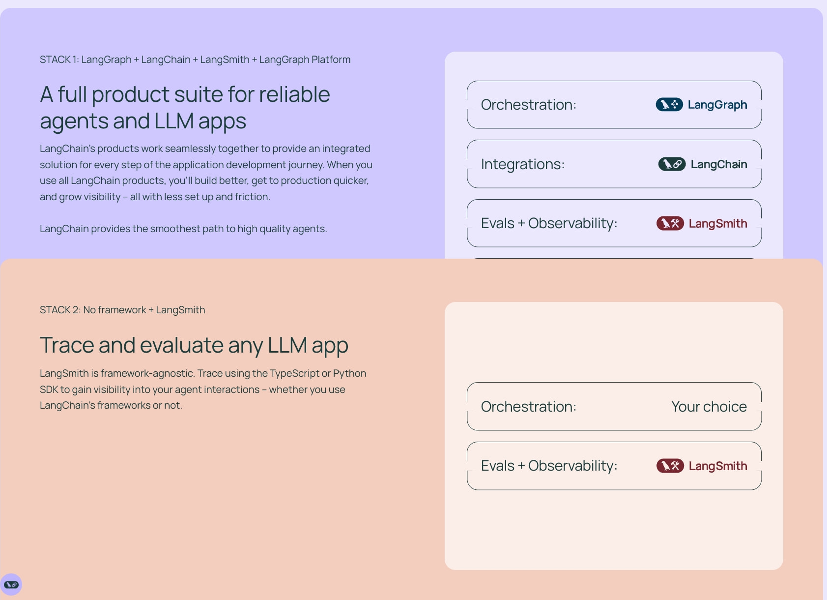Open the LangSmith wordmark in Stack 1
The width and height of the screenshot is (827, 600).
pyautogui.click(x=718, y=223)
